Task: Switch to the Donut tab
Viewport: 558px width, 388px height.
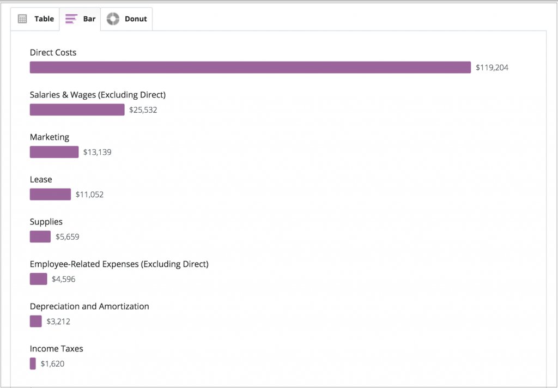Action: point(126,19)
